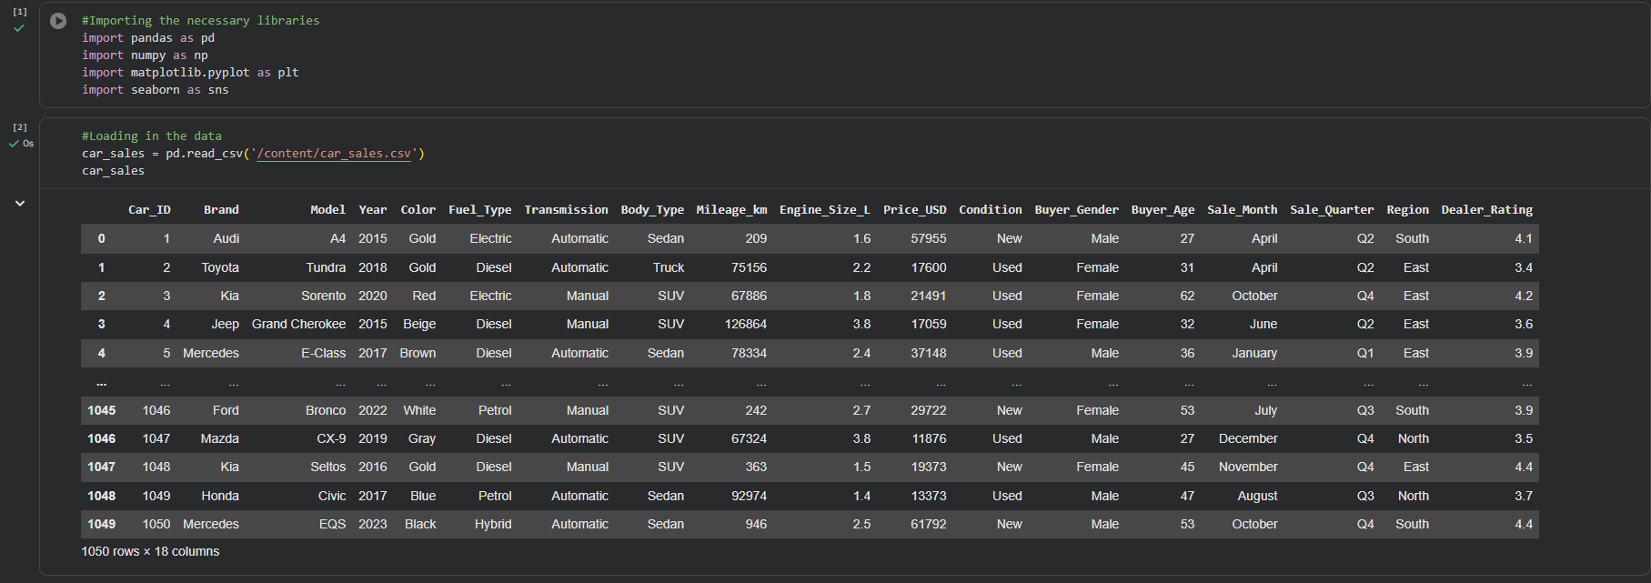1651x583 pixels.
Task: Select the Ford brand cell
Action: [x=226, y=410]
